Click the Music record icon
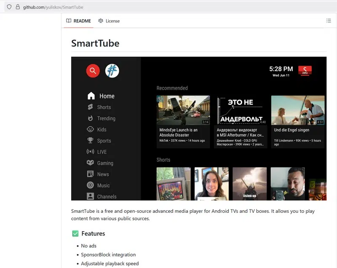The image size is (337, 268). click(x=90, y=185)
